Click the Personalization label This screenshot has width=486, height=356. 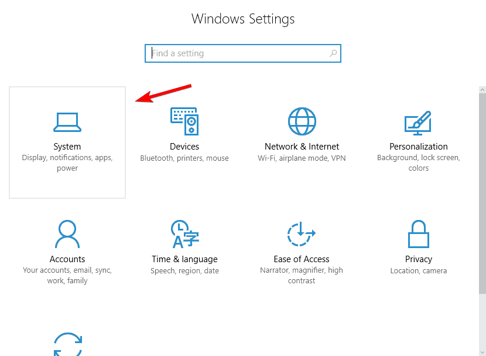coord(419,147)
